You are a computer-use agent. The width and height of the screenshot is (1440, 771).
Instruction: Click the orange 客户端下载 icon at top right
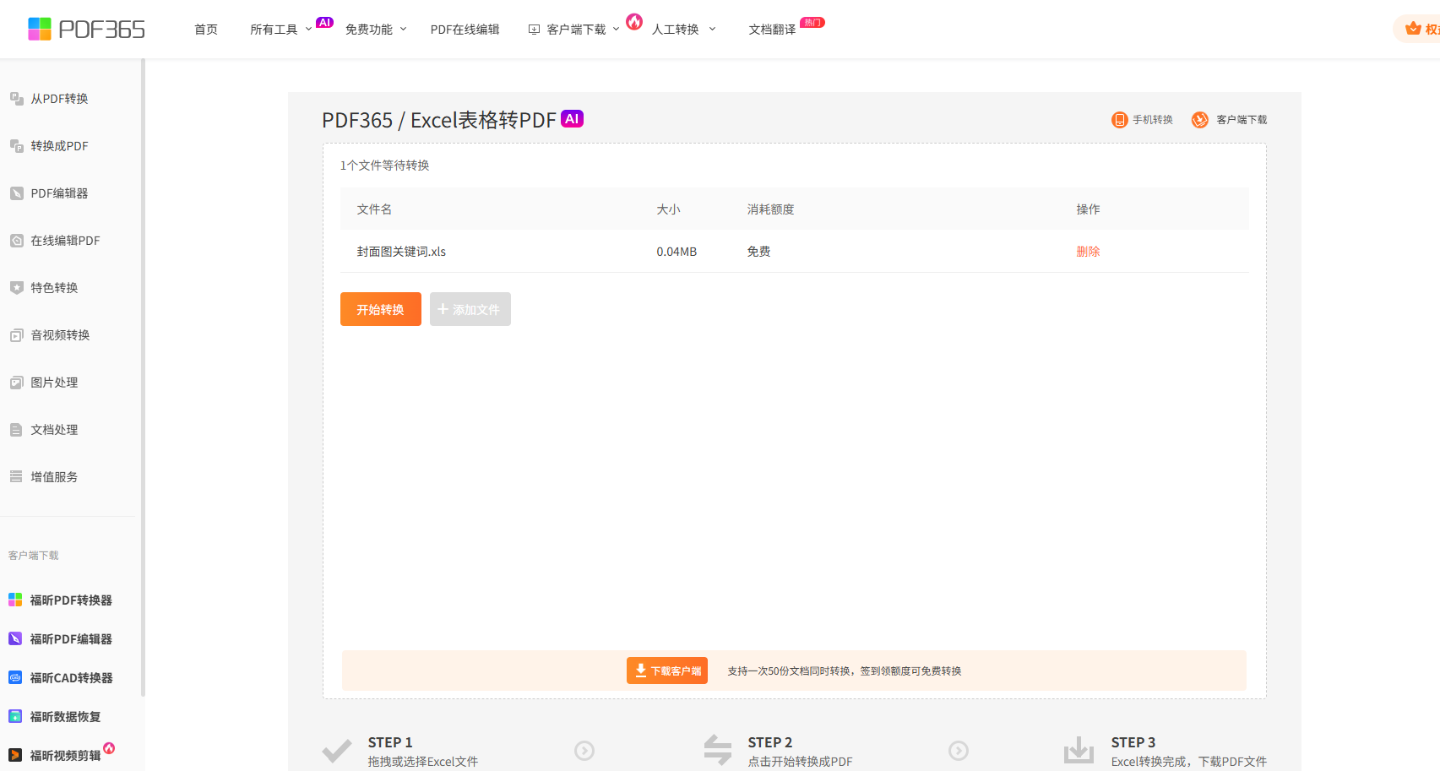1200,120
